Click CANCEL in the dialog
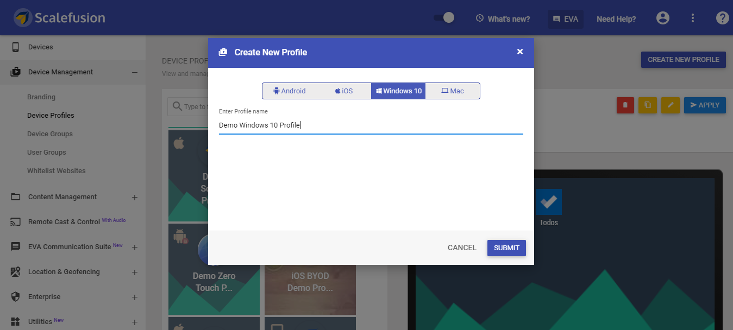This screenshot has width=733, height=330. click(462, 247)
